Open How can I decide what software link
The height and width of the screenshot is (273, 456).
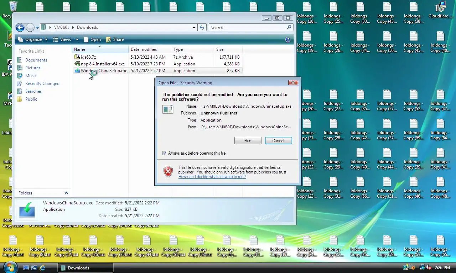pos(212,177)
